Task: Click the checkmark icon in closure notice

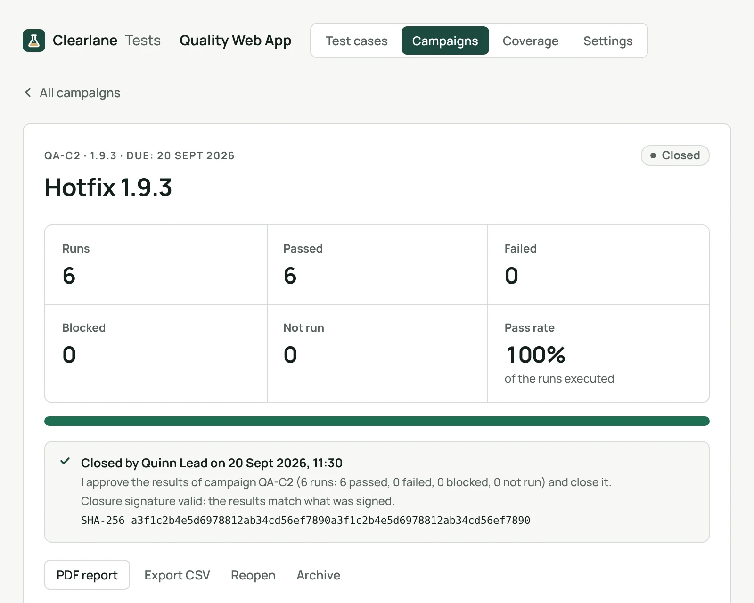Action: [x=65, y=461]
